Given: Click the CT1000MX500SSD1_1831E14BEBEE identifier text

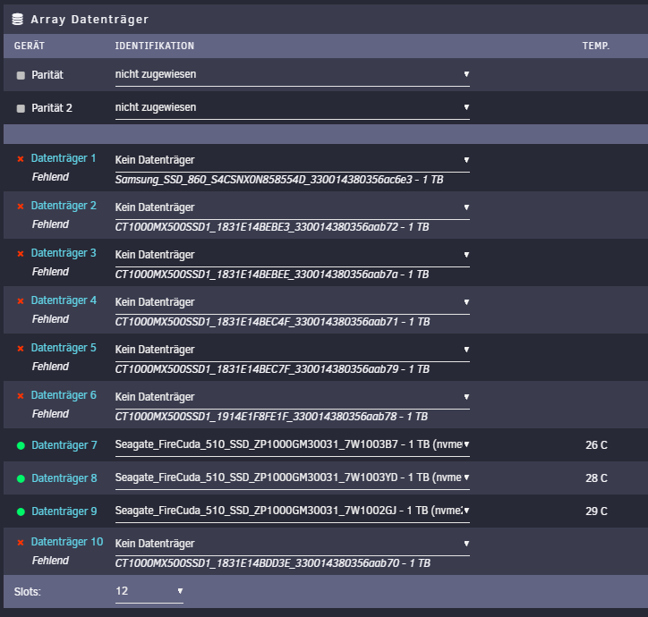Looking at the screenshot, I should (272, 275).
